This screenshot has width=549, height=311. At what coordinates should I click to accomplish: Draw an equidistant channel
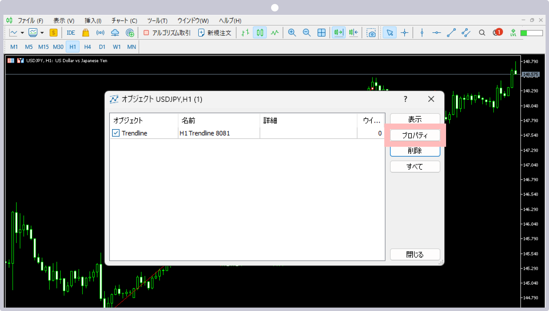point(466,33)
